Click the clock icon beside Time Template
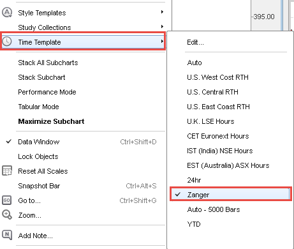Screen dimensions: 294x249 (7, 41)
